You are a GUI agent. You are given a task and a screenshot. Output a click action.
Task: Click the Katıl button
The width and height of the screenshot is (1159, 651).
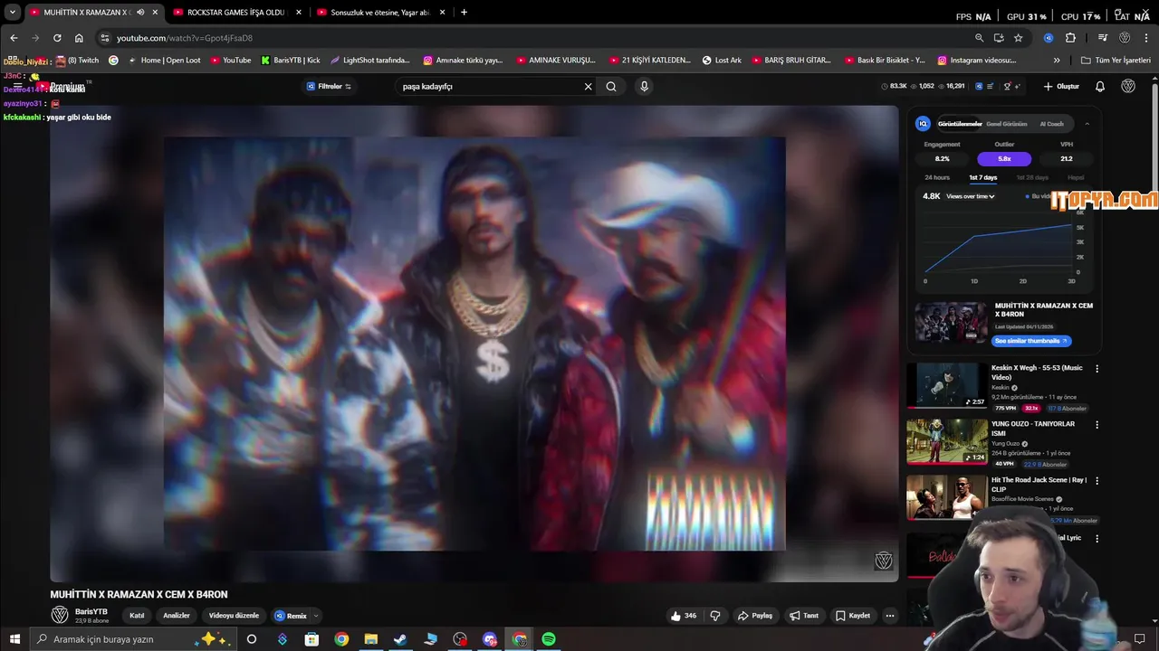point(138,616)
